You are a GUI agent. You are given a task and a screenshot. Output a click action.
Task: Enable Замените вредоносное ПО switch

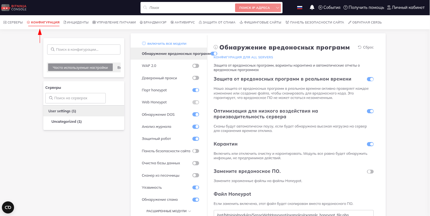pos(370,172)
